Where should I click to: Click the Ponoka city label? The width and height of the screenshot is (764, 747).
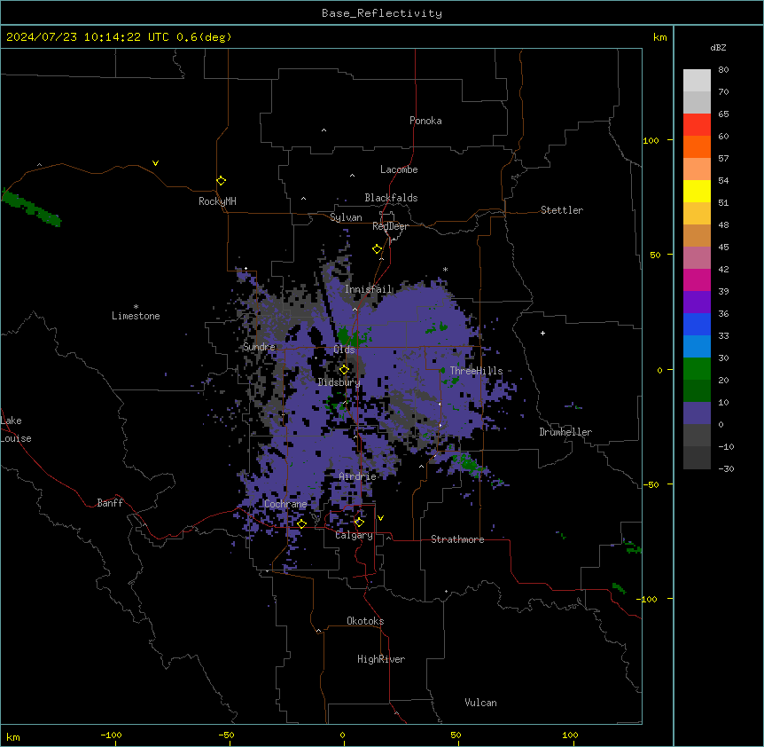(425, 121)
